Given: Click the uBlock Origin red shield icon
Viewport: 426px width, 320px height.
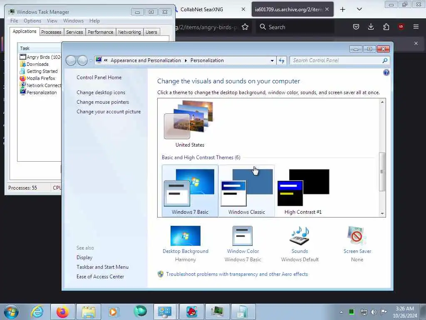Looking at the screenshot, I should click(401, 27).
